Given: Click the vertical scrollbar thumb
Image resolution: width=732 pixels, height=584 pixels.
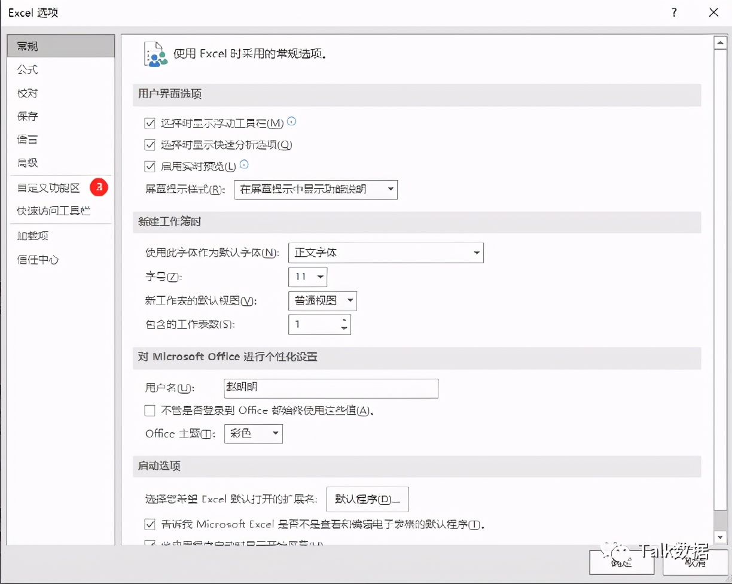Looking at the screenshot, I should (x=720, y=281).
